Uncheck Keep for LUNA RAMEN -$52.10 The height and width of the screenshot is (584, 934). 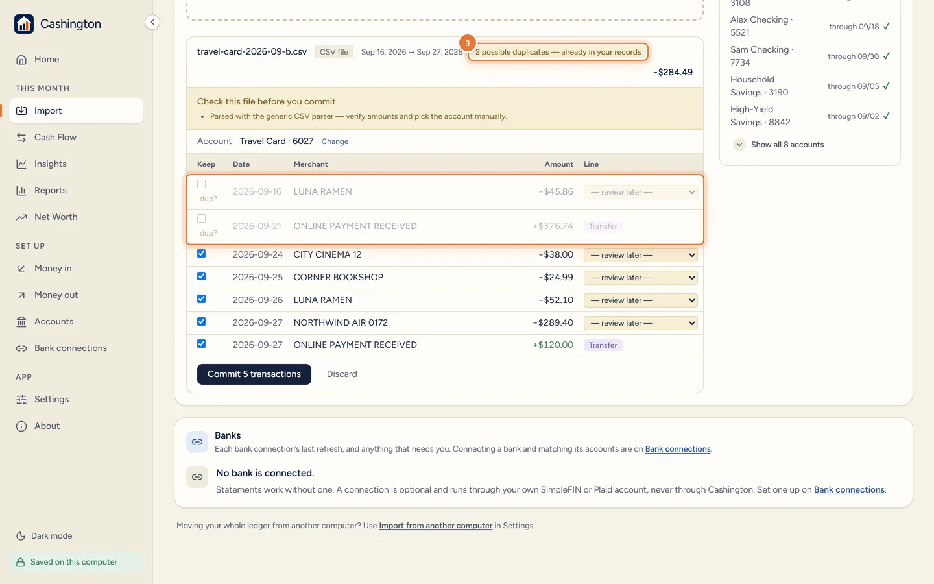coord(202,299)
